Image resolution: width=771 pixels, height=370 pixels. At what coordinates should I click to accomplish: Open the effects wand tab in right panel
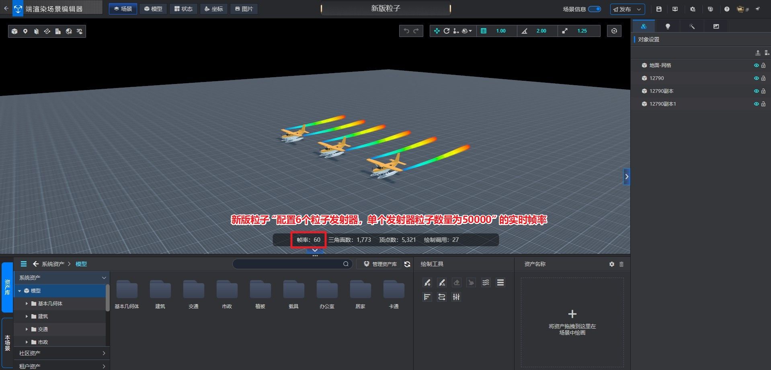(x=692, y=26)
